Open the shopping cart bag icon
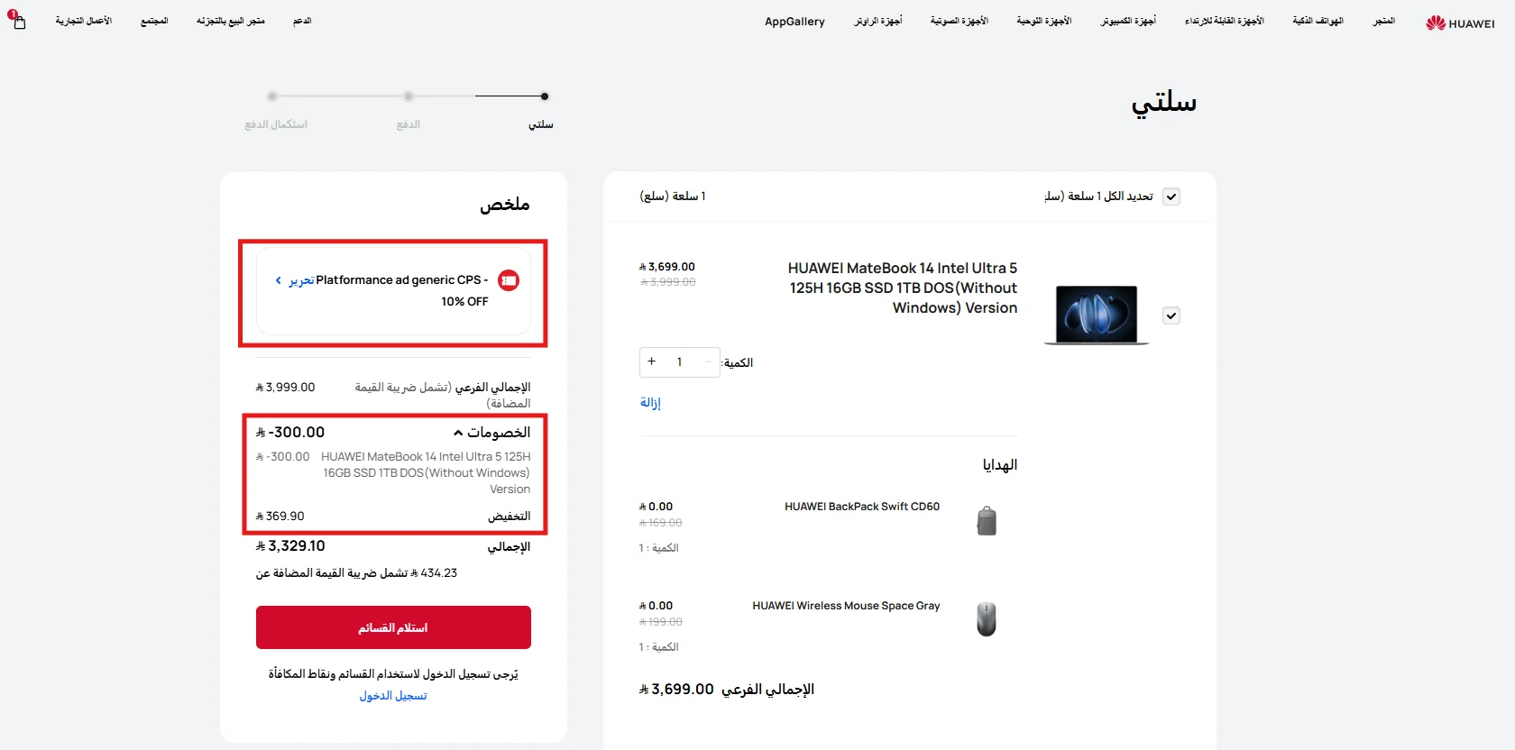 tap(19, 21)
